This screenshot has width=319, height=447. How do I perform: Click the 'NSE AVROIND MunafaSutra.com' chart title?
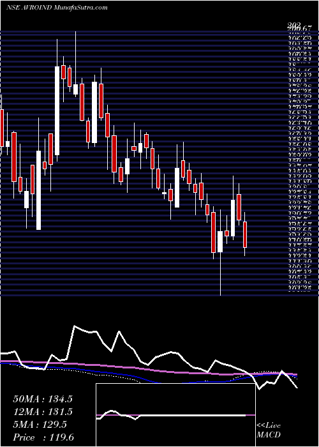(x=57, y=8)
